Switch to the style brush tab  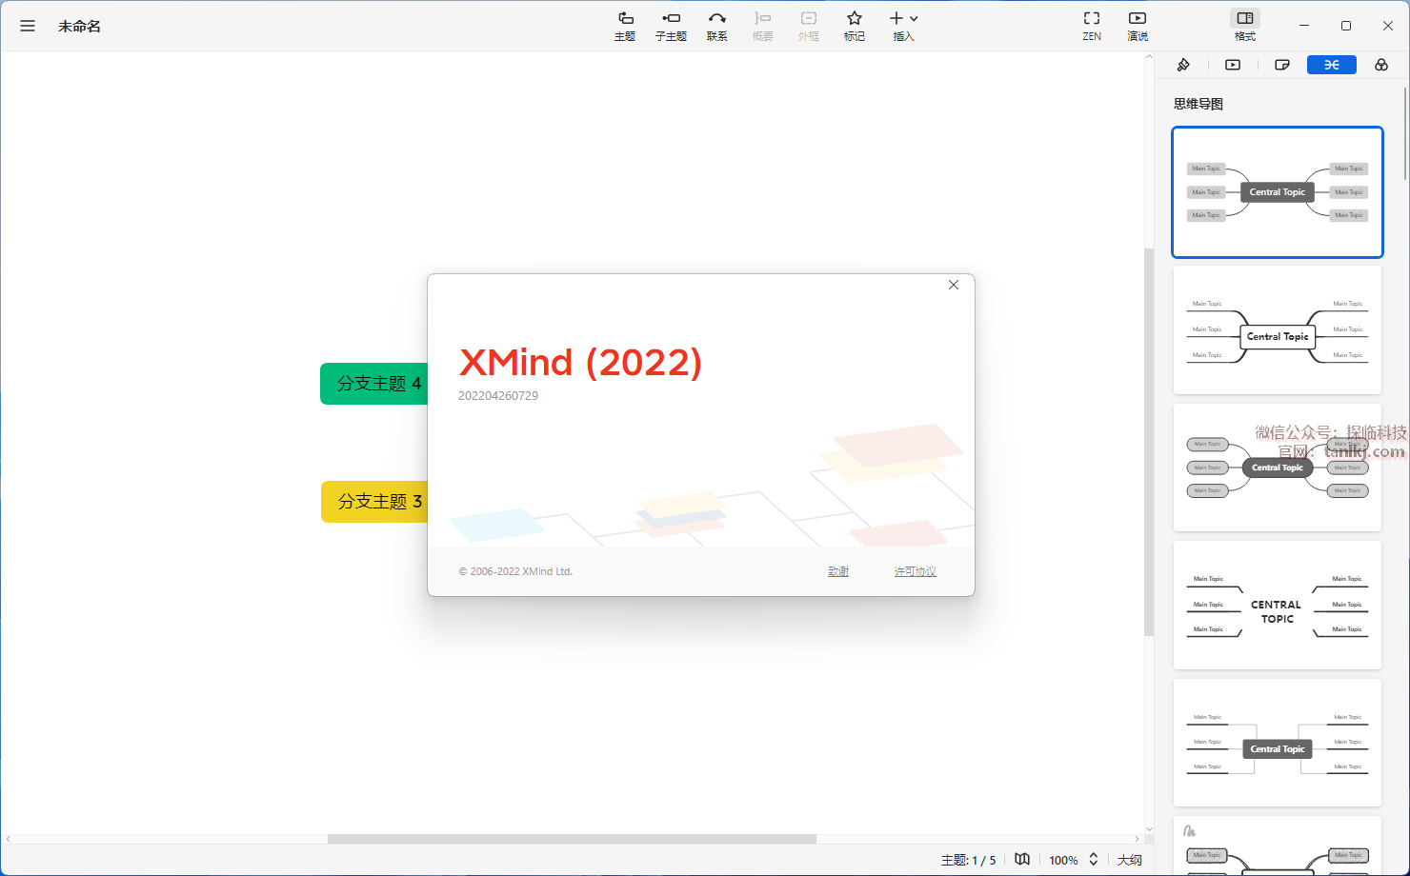click(x=1183, y=65)
